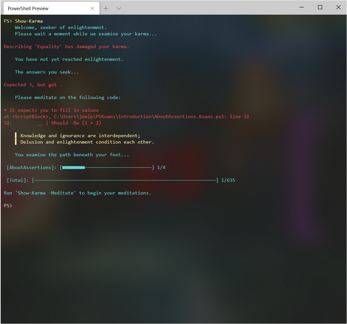Open a new terminal tab

click(x=106, y=8)
